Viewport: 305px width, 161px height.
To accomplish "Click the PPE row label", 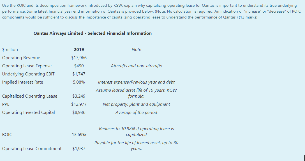I will [x=6, y=104].
